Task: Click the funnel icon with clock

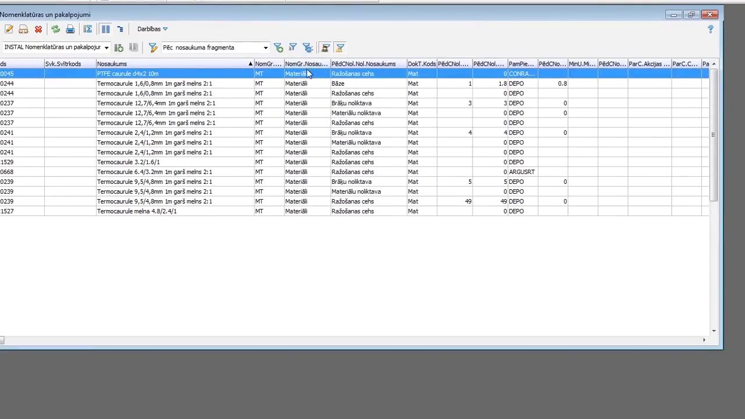Action: 308,48
